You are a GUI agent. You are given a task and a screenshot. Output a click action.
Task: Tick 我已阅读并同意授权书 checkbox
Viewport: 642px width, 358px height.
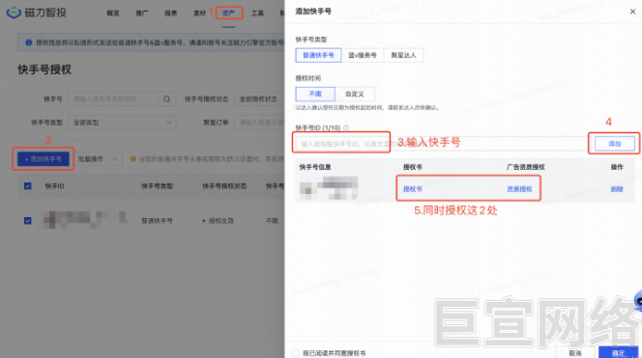point(296,353)
